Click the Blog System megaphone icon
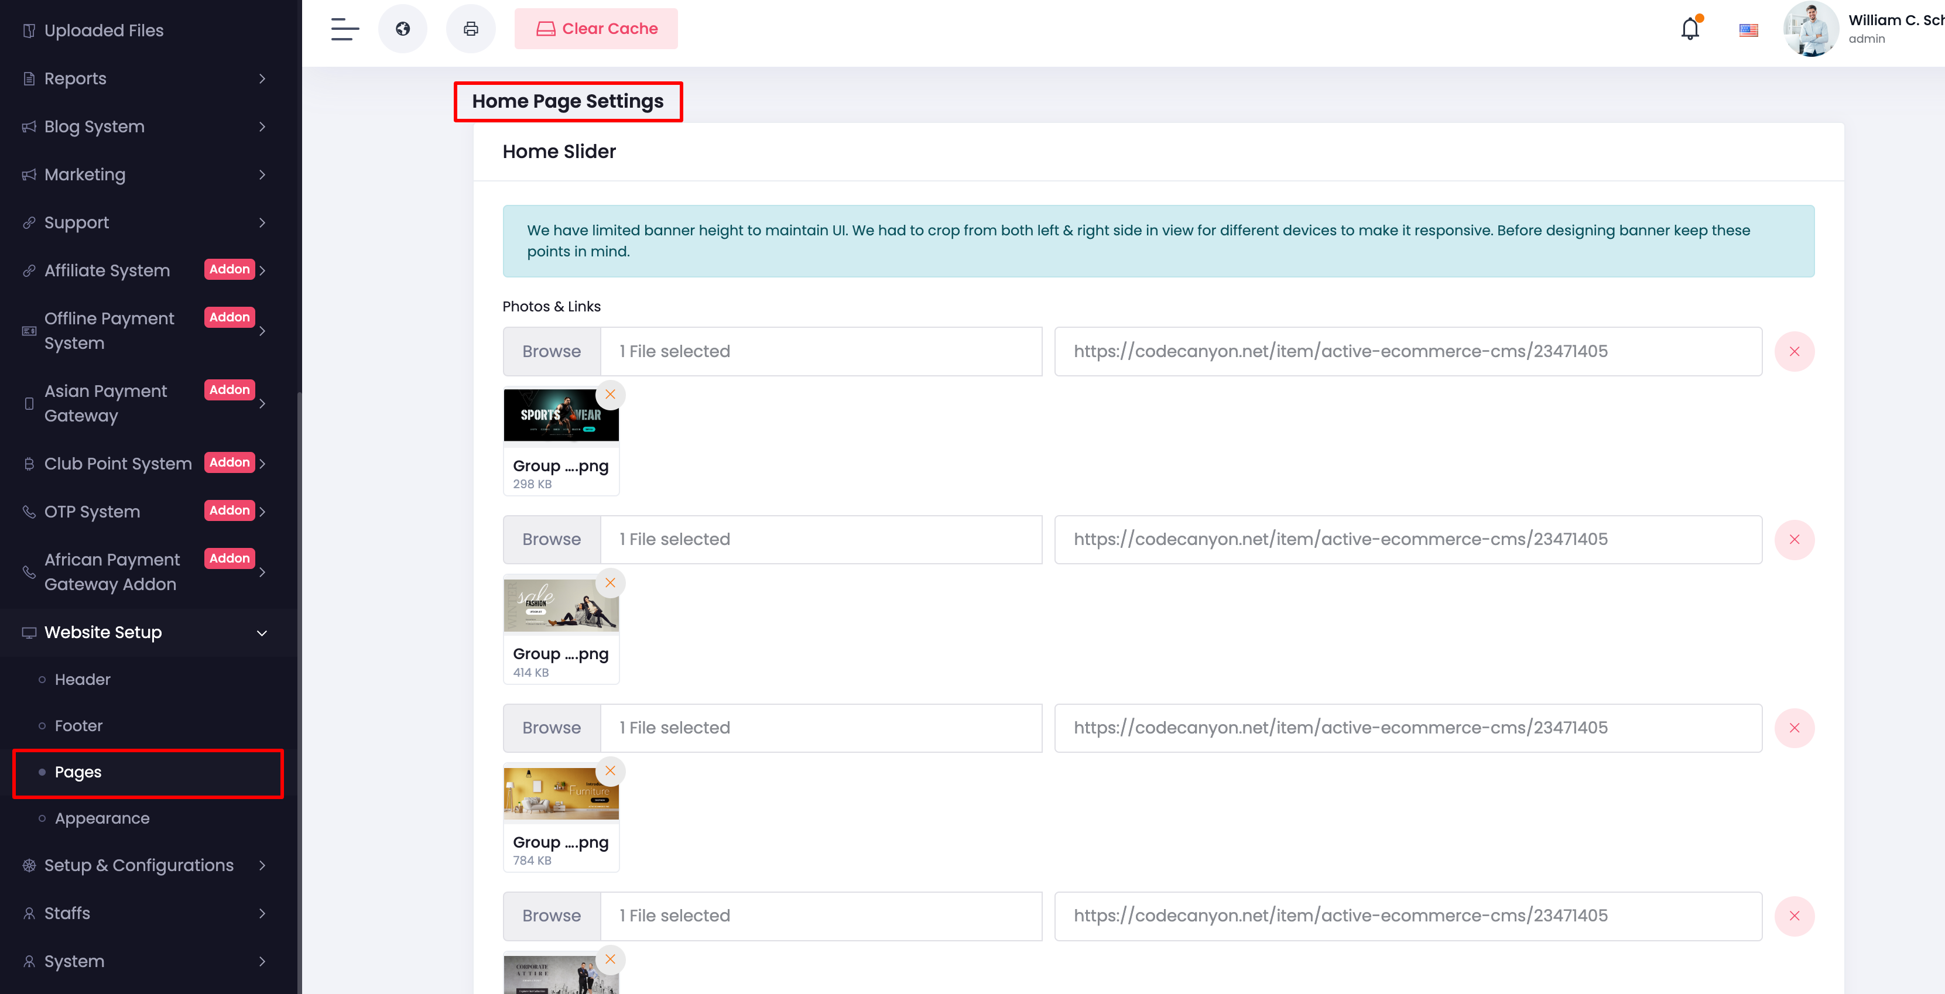Viewport: 1945px width, 994px height. tap(29, 127)
